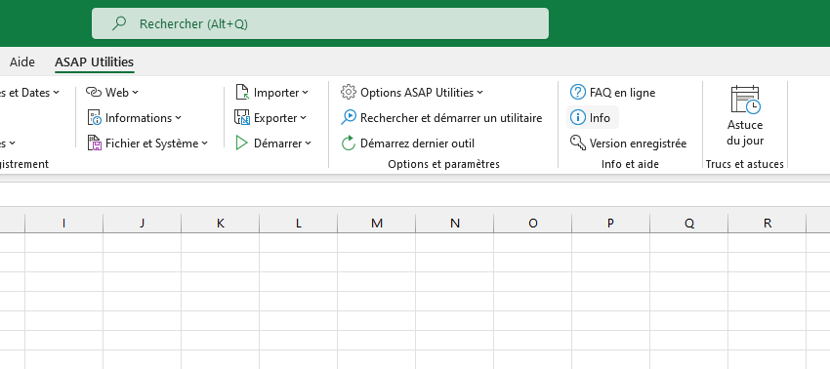Open Rechercher et démarrer un utilitaire
830x369 pixels.
[441, 118]
